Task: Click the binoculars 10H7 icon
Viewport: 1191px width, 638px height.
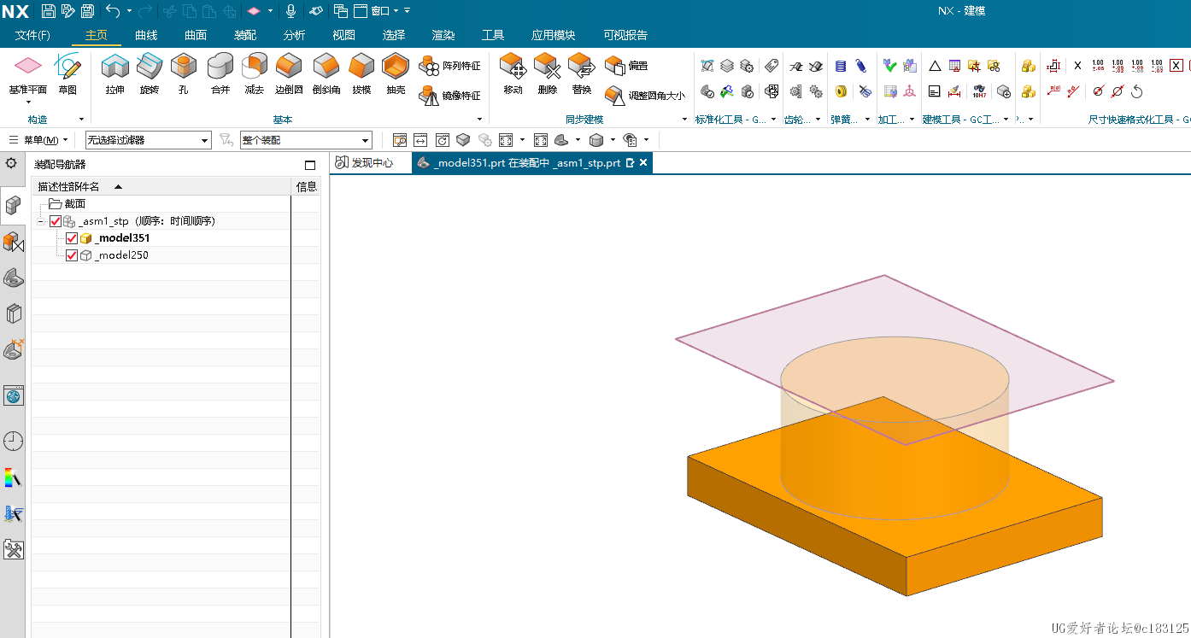Action: coord(979,91)
